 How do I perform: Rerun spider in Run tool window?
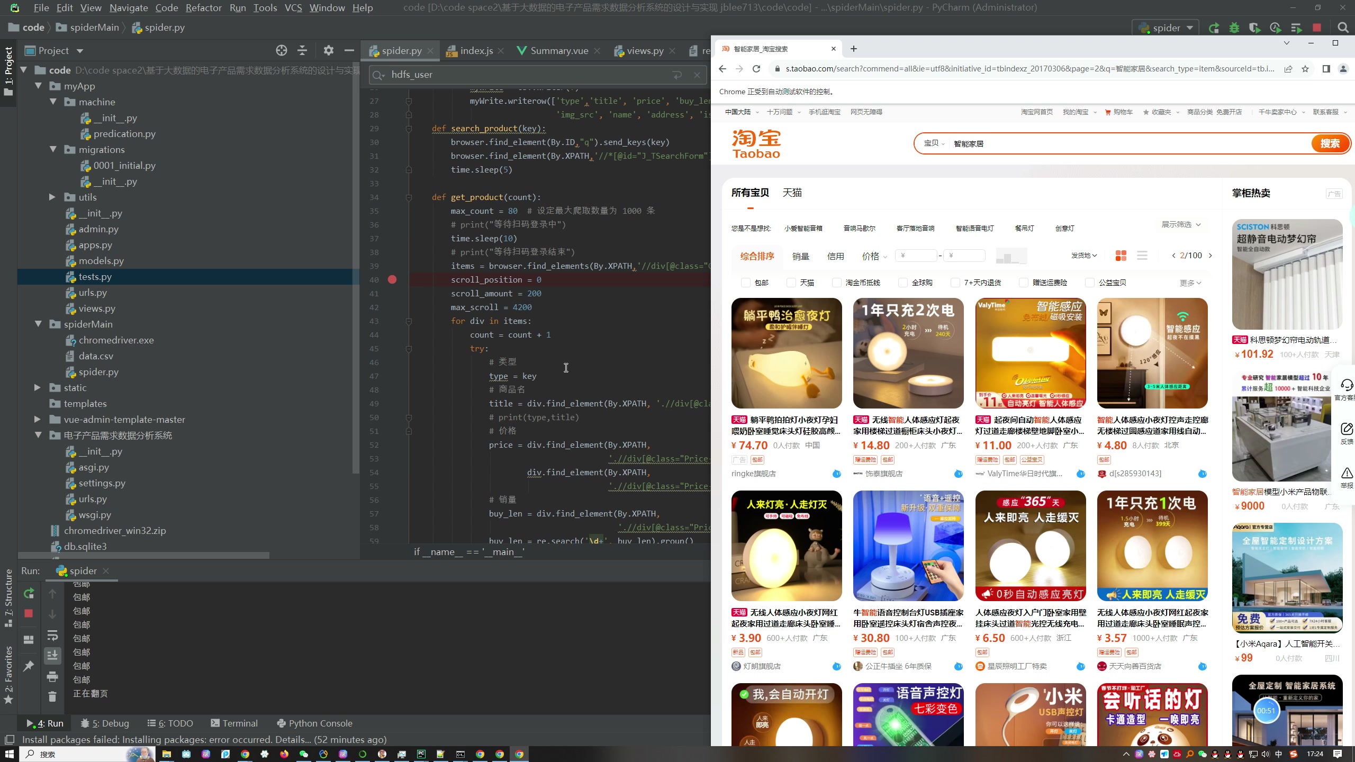29,594
